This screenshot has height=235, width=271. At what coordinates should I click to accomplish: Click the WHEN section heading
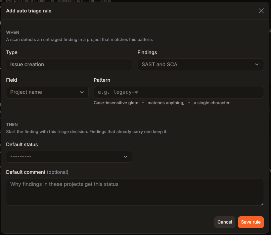click(x=13, y=32)
